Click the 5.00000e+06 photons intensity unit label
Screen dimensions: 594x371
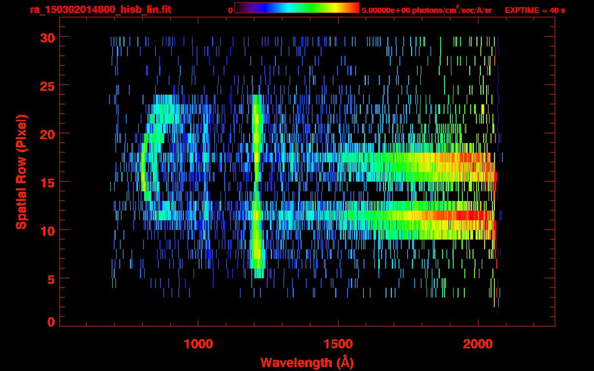(427, 10)
